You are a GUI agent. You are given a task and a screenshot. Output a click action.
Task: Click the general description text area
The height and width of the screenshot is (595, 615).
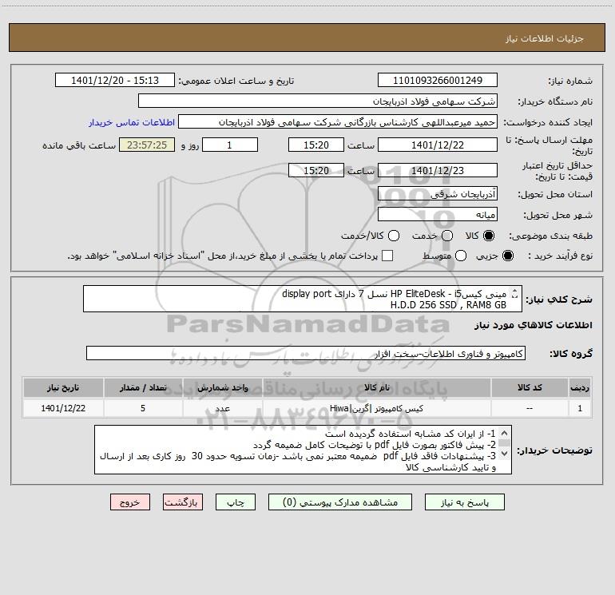pos(303,299)
